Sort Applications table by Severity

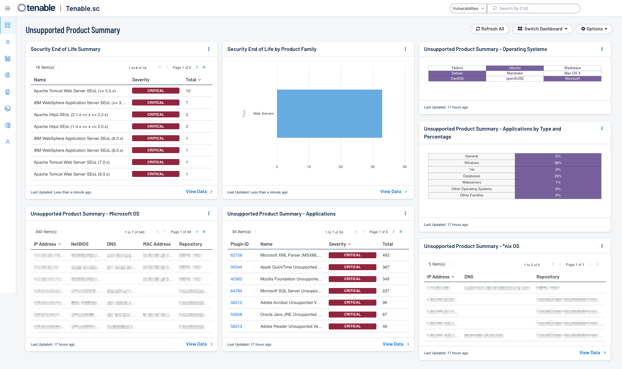340,244
